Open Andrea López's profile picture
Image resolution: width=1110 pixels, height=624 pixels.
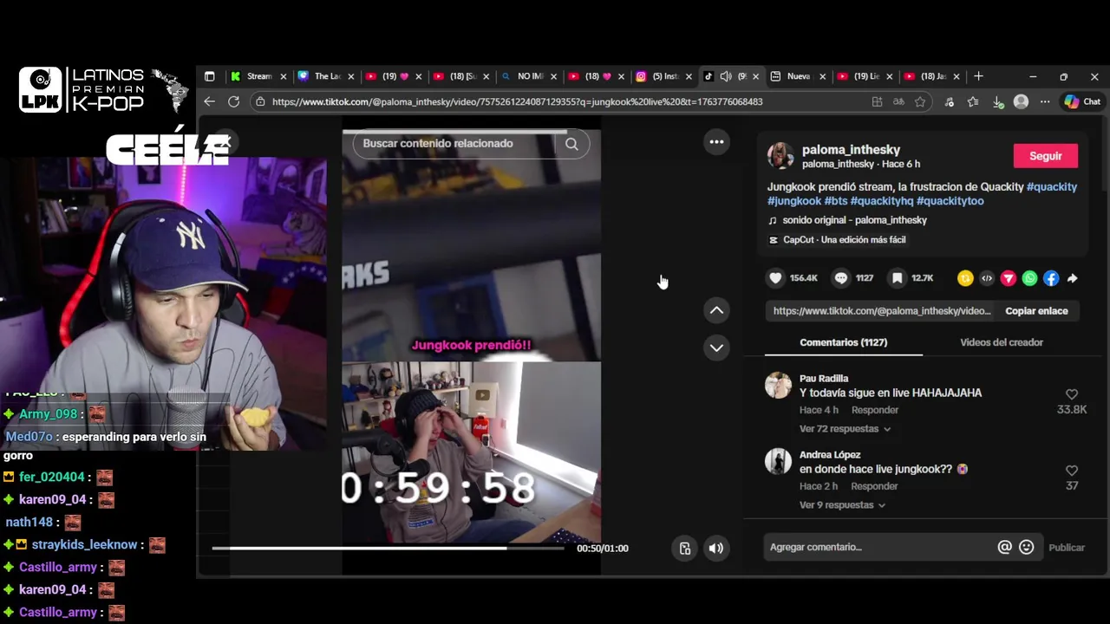[778, 461]
